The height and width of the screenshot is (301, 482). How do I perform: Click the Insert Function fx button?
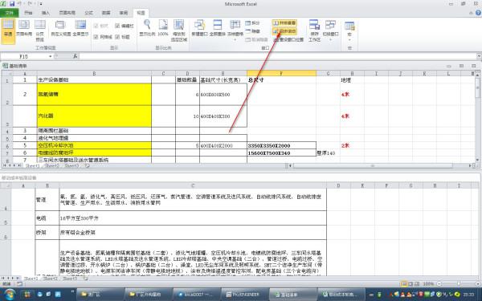coord(75,56)
